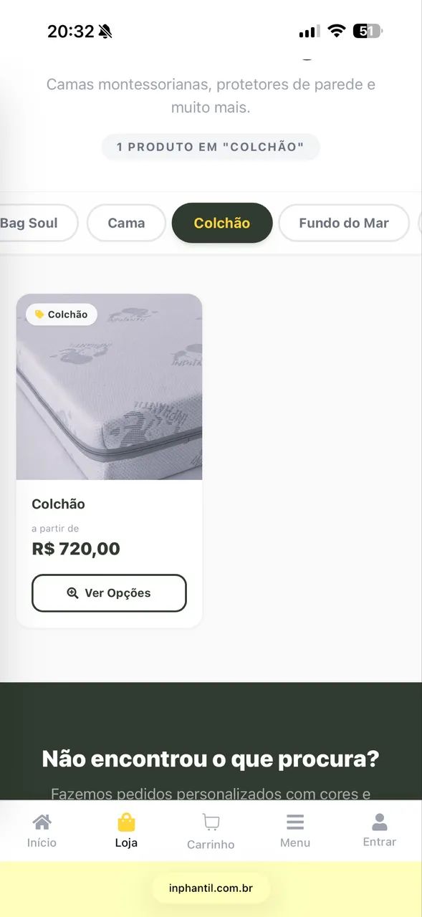Click the R$ 720,00 price
422x917 pixels.
(x=76, y=549)
